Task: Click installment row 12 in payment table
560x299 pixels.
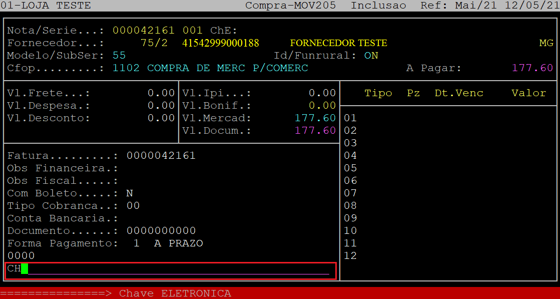Action: point(350,256)
